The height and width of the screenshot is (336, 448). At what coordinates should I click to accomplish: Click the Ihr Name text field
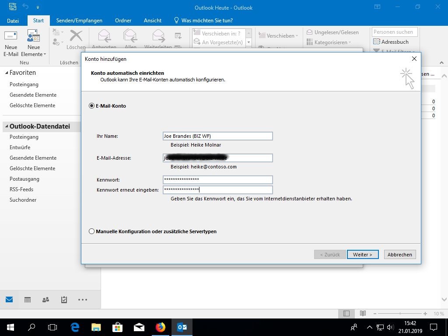click(218, 136)
